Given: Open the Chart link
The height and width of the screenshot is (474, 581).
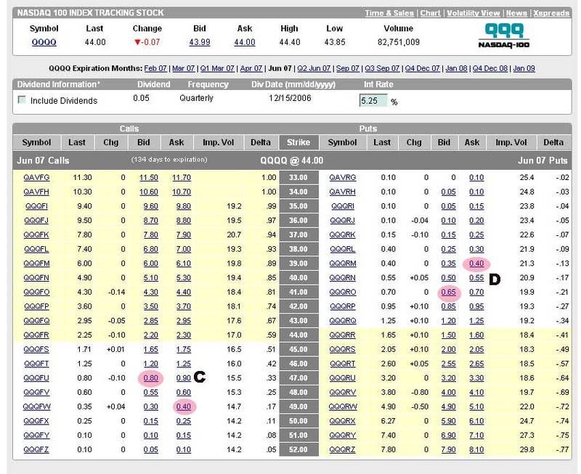Looking at the screenshot, I should coord(430,13).
